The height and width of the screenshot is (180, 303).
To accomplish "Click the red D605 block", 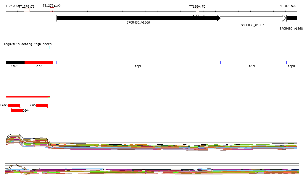I will [14, 105].
